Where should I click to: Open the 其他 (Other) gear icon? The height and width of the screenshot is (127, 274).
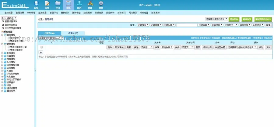tap(101, 4)
